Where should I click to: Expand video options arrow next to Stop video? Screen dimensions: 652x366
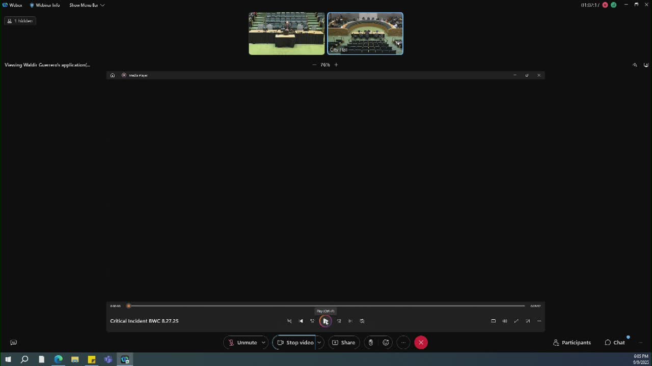(319, 343)
